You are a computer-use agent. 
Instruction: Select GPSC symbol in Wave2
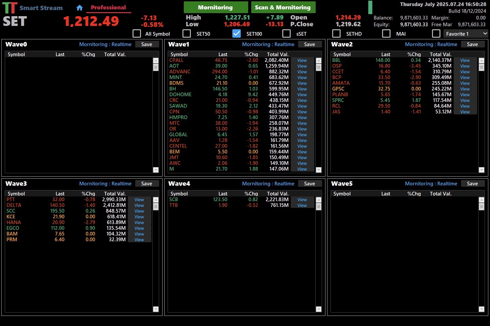(x=338, y=89)
